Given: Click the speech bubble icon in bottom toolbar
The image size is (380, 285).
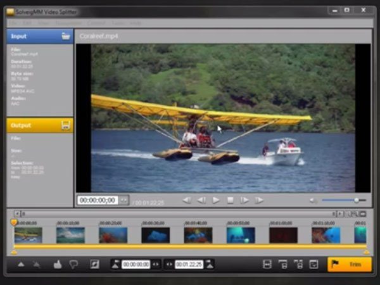Looking at the screenshot, I should coord(73,264).
